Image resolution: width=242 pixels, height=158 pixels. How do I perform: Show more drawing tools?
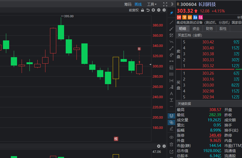171,107
